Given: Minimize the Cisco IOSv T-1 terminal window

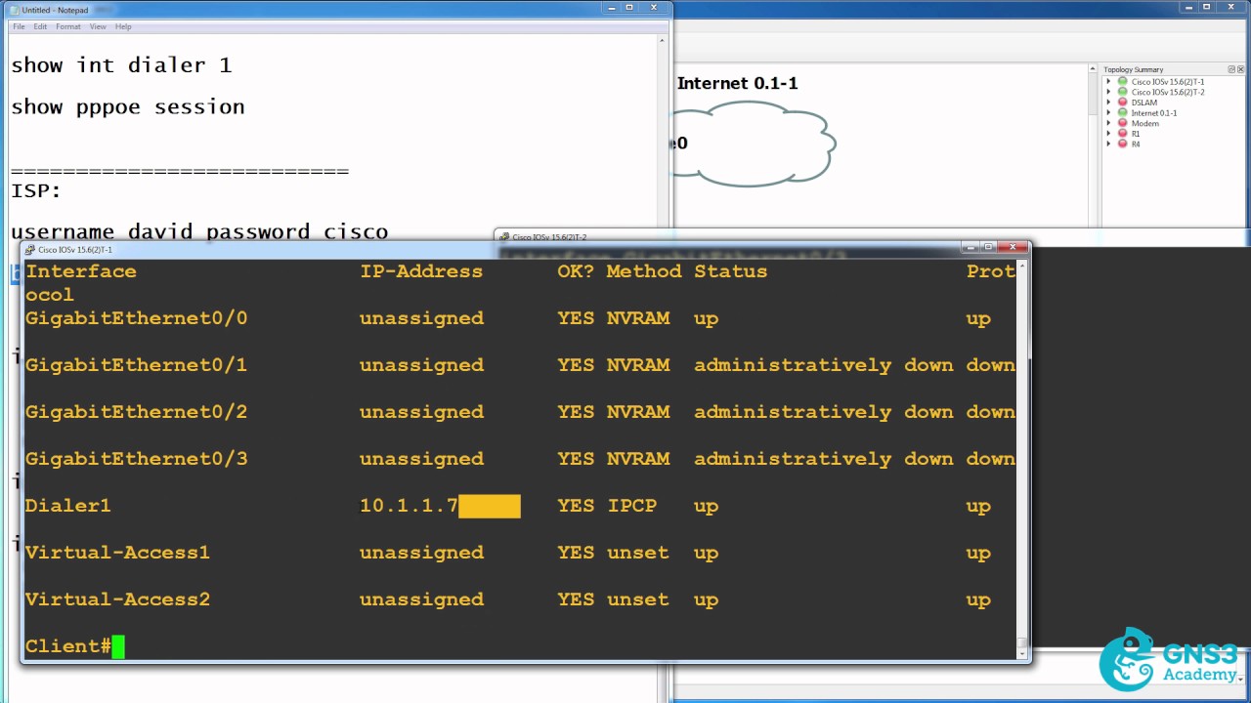Looking at the screenshot, I should pos(969,248).
